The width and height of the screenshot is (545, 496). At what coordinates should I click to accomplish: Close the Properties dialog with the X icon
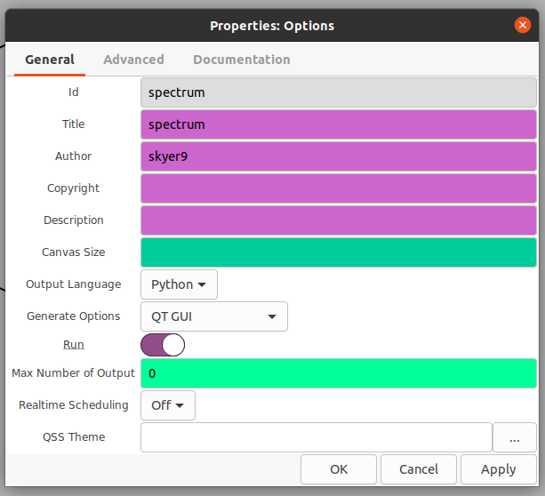pyautogui.click(x=522, y=25)
